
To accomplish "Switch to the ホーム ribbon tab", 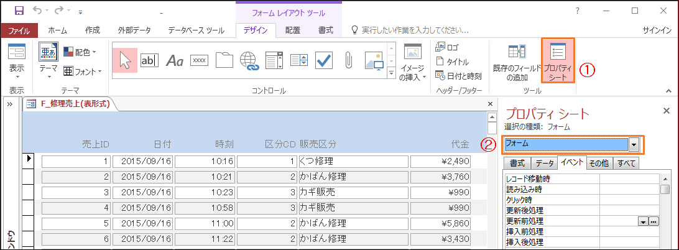I will (58, 30).
